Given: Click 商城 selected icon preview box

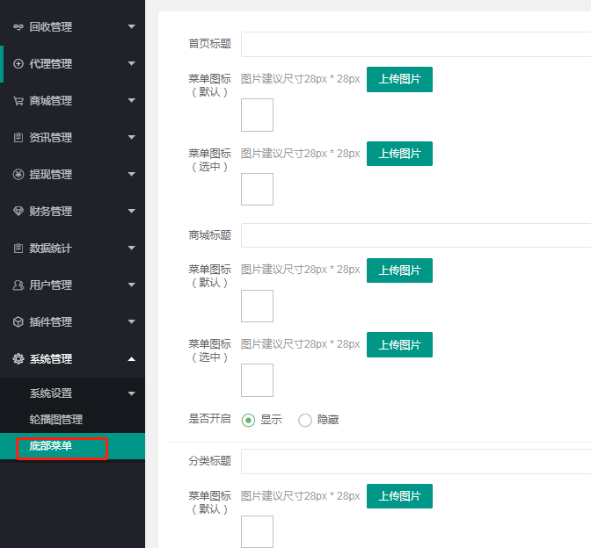Looking at the screenshot, I should 257,380.
